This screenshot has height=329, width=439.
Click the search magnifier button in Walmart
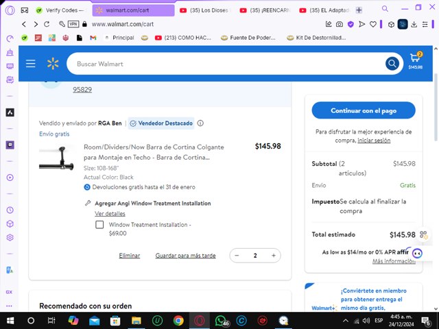[x=392, y=64]
